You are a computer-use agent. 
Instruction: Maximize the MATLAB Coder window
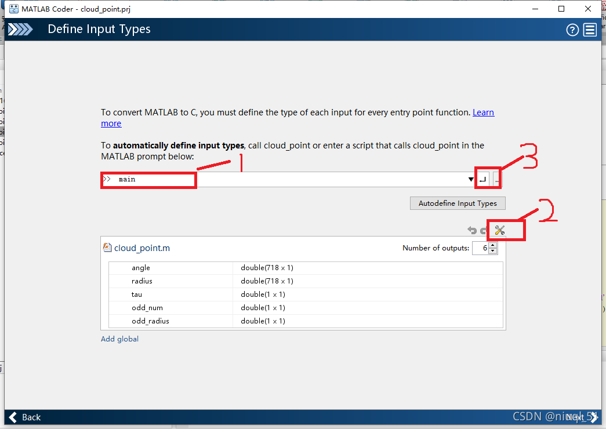[561, 9]
